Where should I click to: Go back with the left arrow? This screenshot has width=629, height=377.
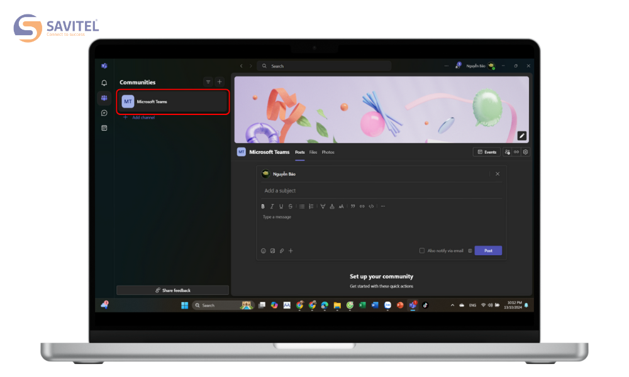(241, 66)
